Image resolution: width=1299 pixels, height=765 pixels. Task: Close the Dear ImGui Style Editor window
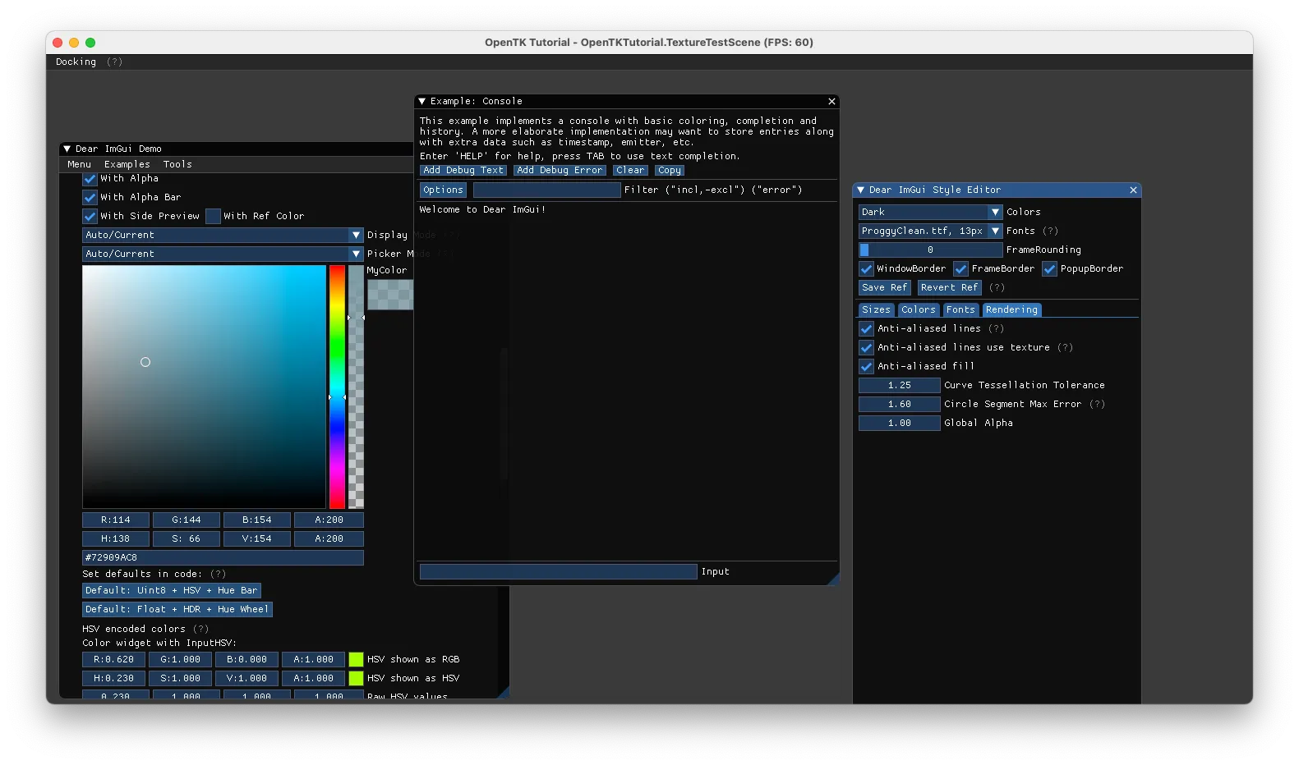1133,190
